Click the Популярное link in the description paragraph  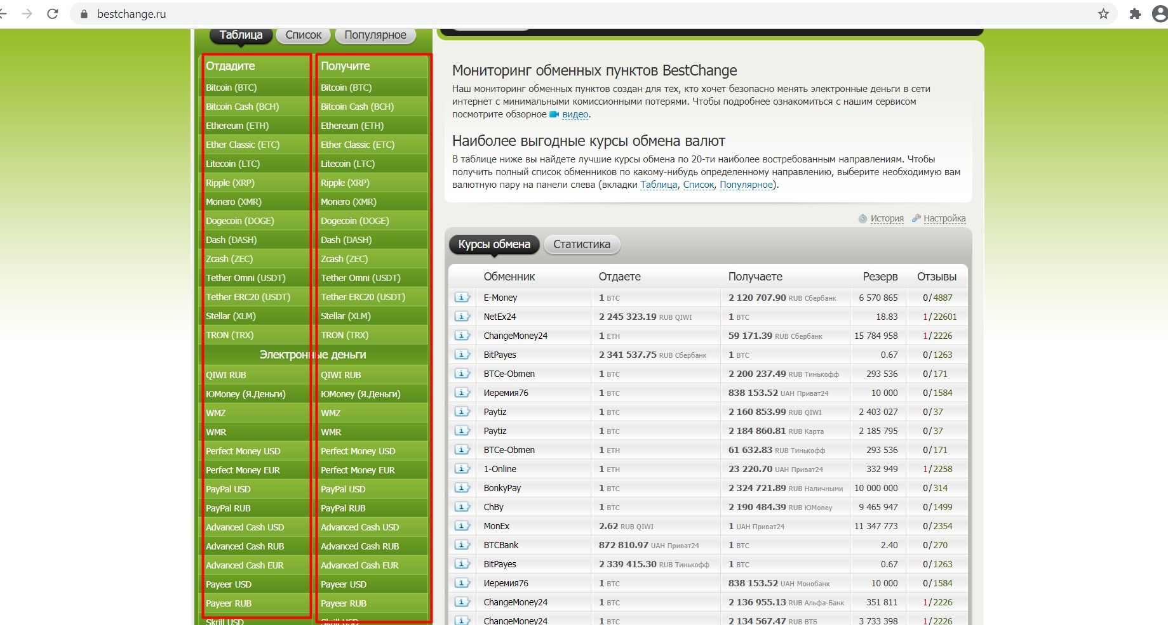click(x=746, y=185)
